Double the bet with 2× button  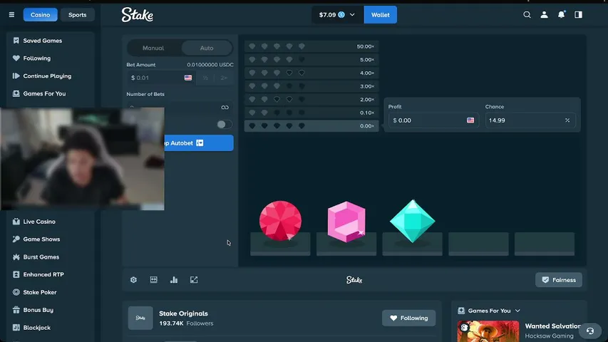[x=224, y=78]
